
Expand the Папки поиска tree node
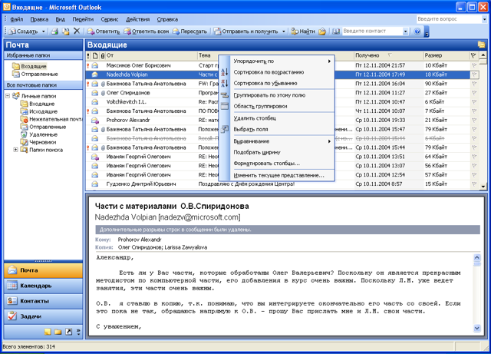click(15, 150)
